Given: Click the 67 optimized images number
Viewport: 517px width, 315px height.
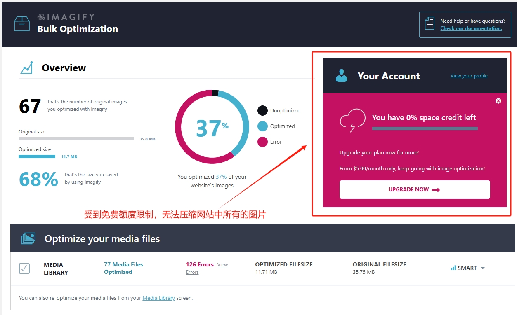Looking at the screenshot, I should tap(30, 107).
